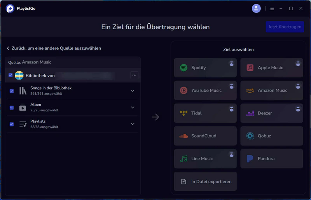Click the library profile picture
311x200 pixels.
(19, 75)
